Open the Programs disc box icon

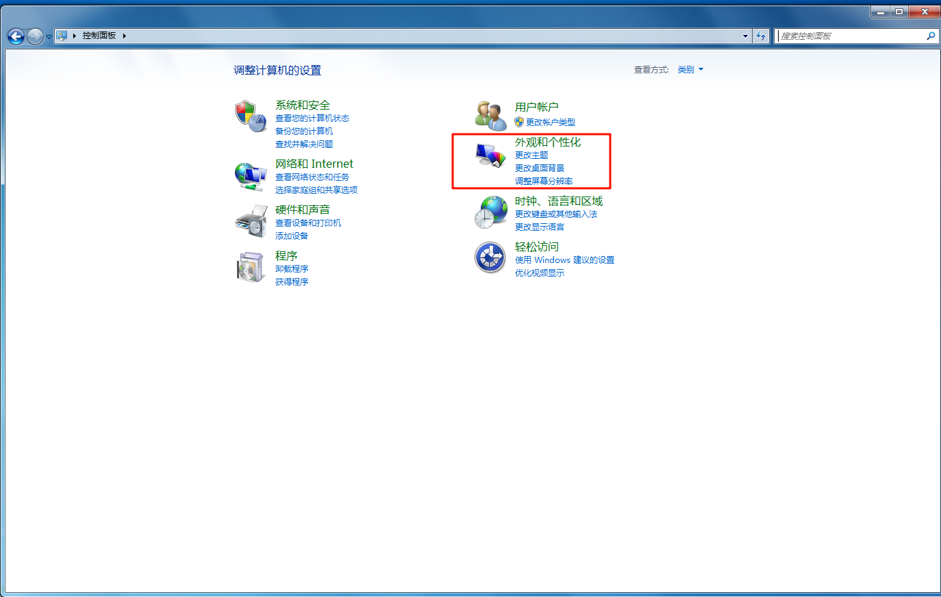(x=250, y=267)
